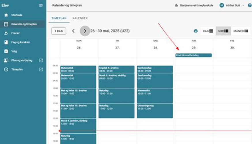The image size is (252, 144).
Task: Click the Fag og karakter book icon
Action: [6, 42]
